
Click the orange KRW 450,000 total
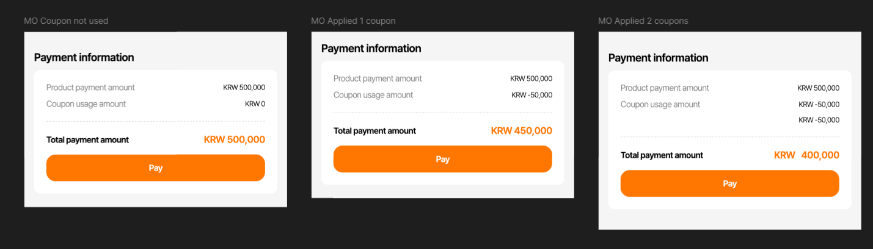tap(521, 131)
